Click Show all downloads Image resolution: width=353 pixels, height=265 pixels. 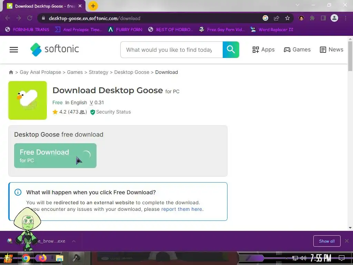pyautogui.click(x=327, y=241)
